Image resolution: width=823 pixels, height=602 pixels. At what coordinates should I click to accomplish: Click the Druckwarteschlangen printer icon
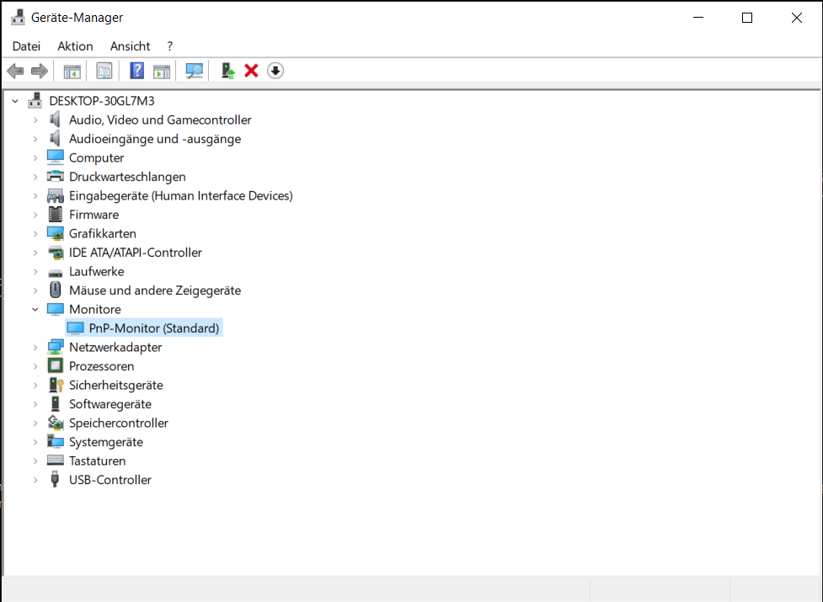tap(55, 177)
